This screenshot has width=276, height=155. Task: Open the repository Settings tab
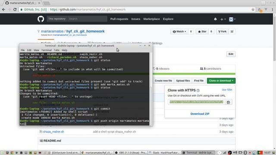tap(156, 43)
